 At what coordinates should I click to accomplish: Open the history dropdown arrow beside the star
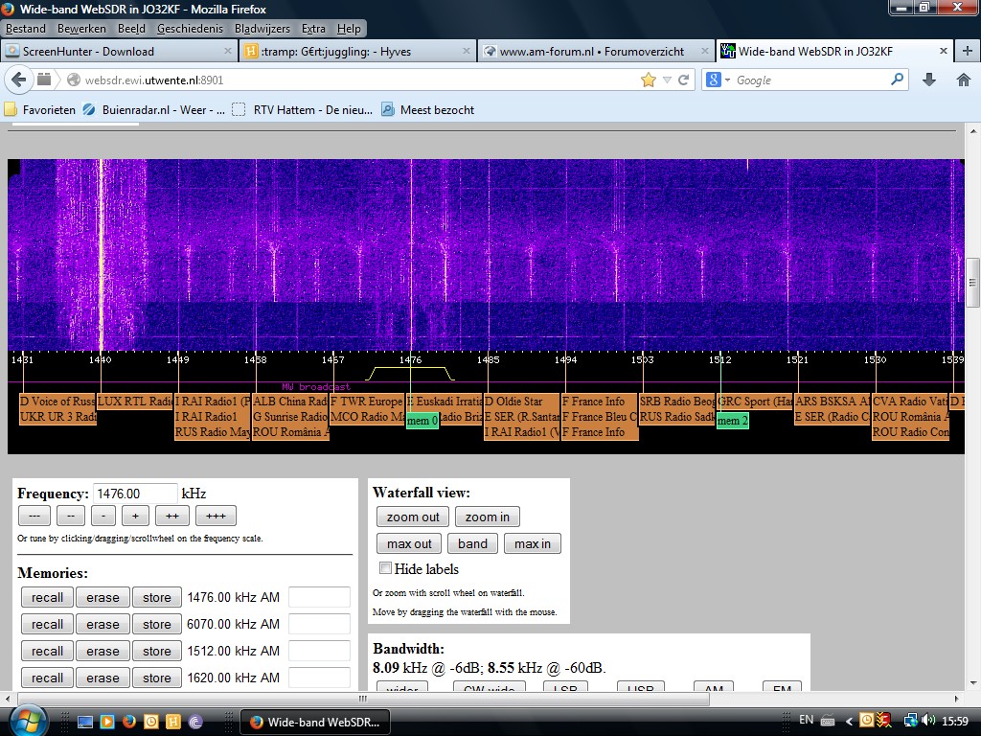tap(667, 80)
